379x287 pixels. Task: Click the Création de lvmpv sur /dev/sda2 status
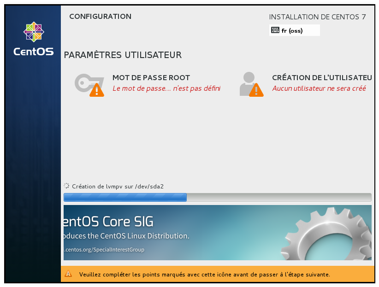pos(118,186)
